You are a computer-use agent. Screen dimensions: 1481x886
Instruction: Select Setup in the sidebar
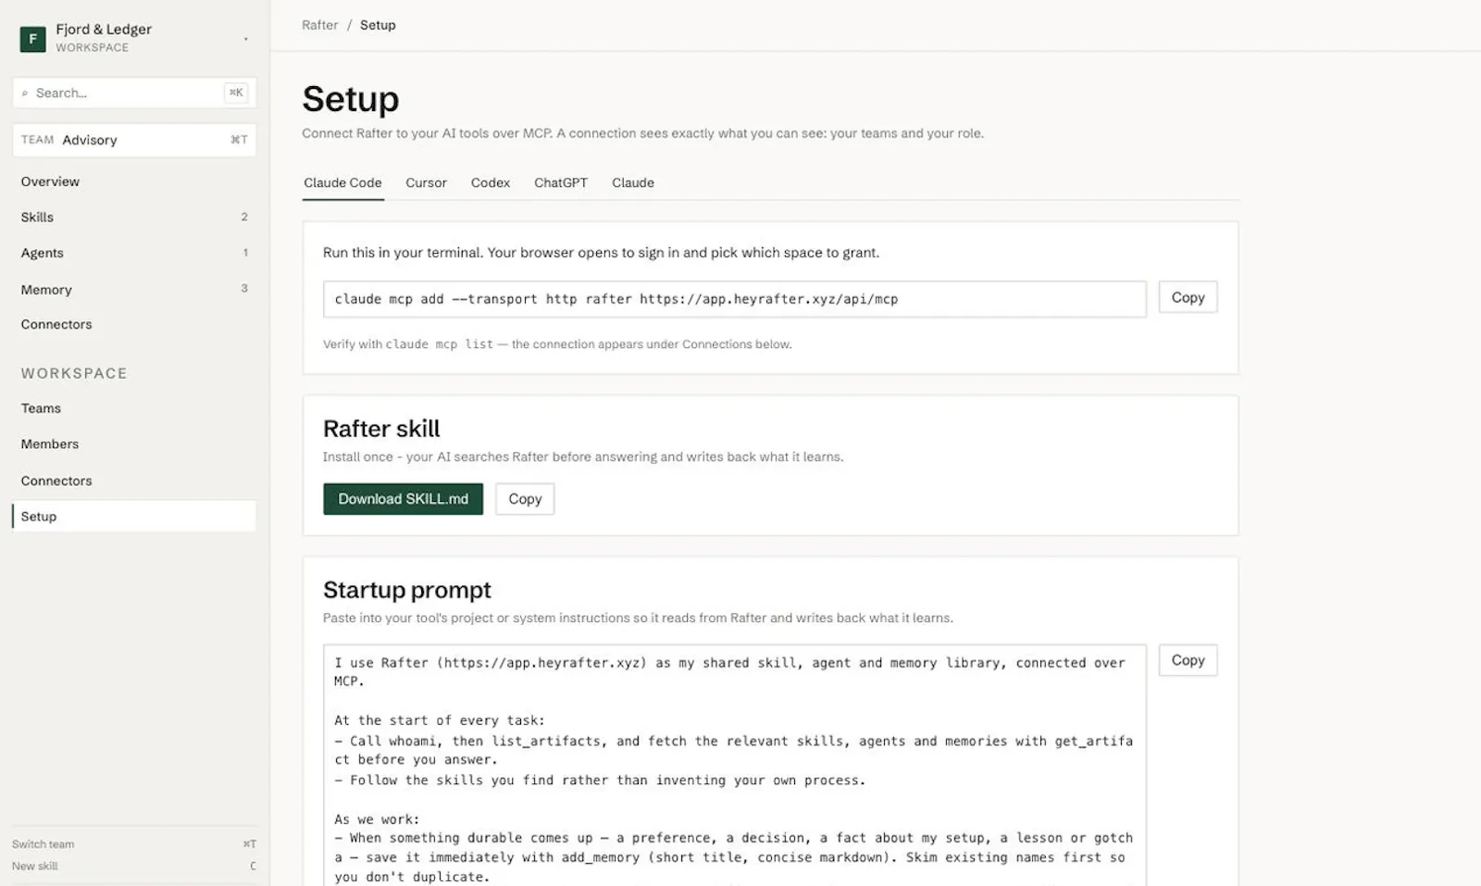click(134, 517)
